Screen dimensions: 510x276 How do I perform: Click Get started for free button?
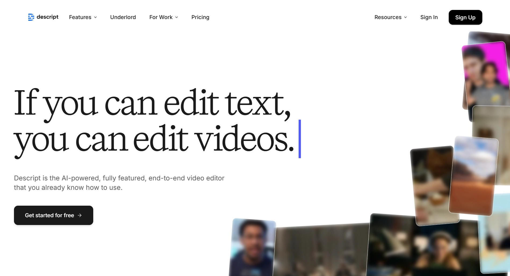pyautogui.click(x=53, y=215)
